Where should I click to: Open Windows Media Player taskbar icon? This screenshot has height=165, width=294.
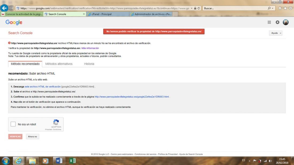click(x=45, y=161)
